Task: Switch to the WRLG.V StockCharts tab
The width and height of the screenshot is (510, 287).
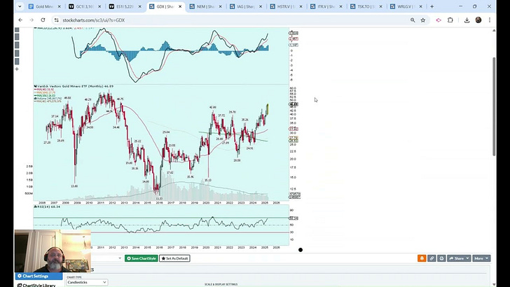Action: pyautogui.click(x=407, y=6)
